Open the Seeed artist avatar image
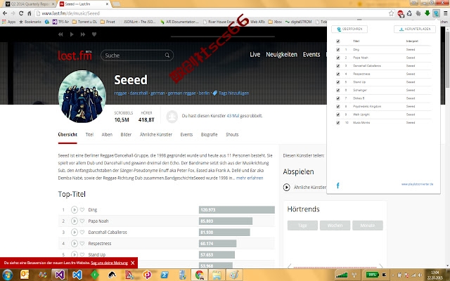The height and width of the screenshot is (281, 450). [82, 96]
